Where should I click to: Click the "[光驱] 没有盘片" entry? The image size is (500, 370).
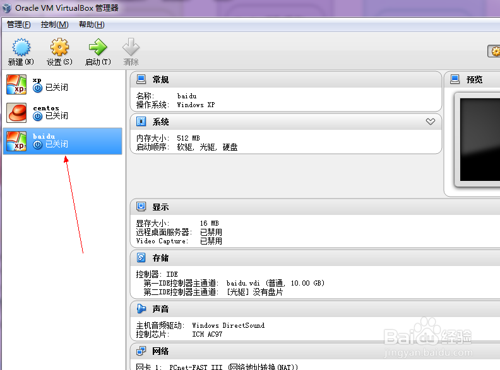click(x=254, y=292)
